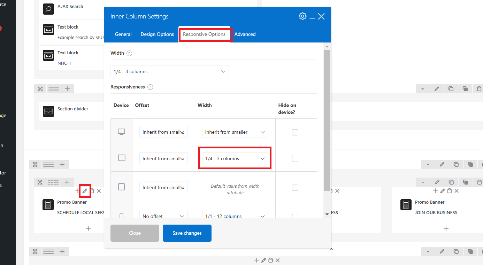The height and width of the screenshot is (265, 483).
Task: Close the Inner Column Settings panel with X
Action: coord(321,16)
